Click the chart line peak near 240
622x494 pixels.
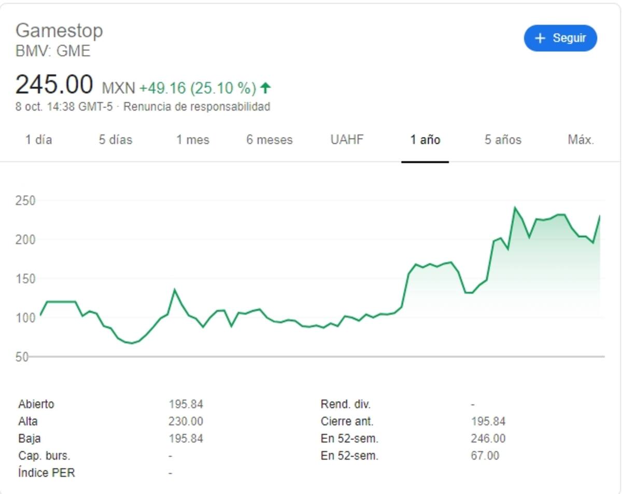tap(515, 208)
